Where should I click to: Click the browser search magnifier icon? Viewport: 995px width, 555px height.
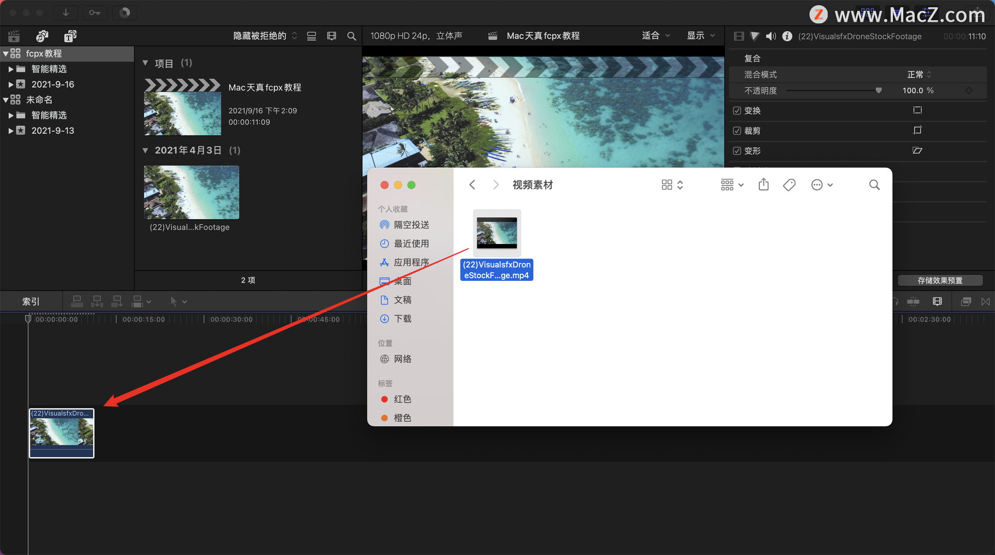[x=351, y=36]
